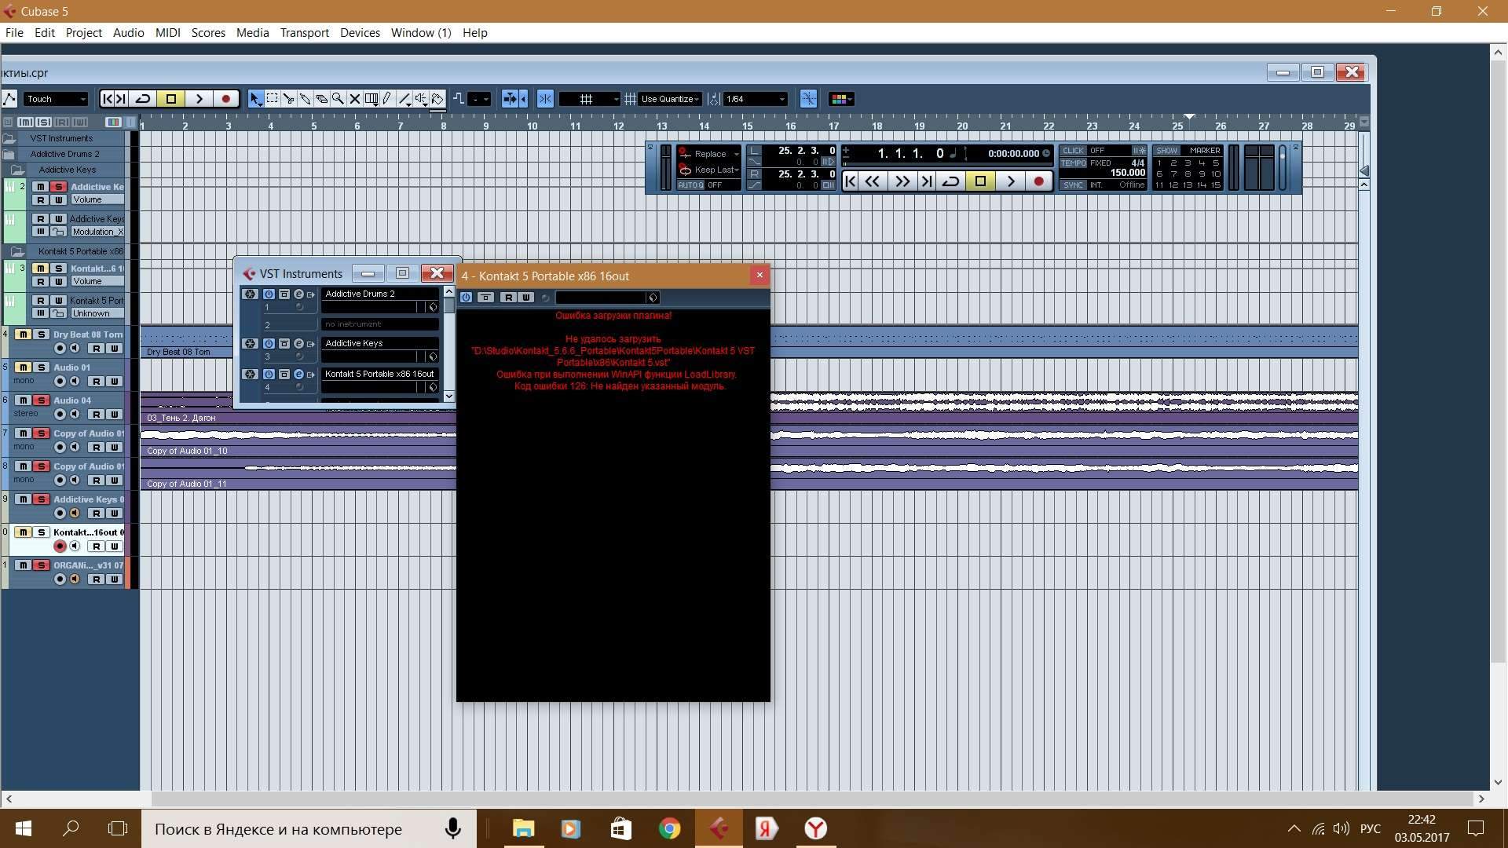Expand the 1/64 quantize value dropdown

tap(755, 99)
